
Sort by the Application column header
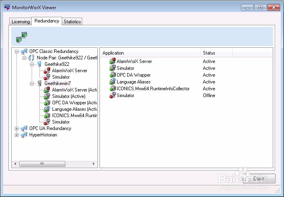point(150,53)
